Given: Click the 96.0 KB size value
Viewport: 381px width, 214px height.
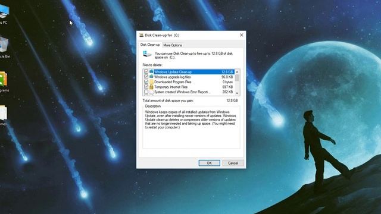Looking at the screenshot, I should tap(227, 77).
